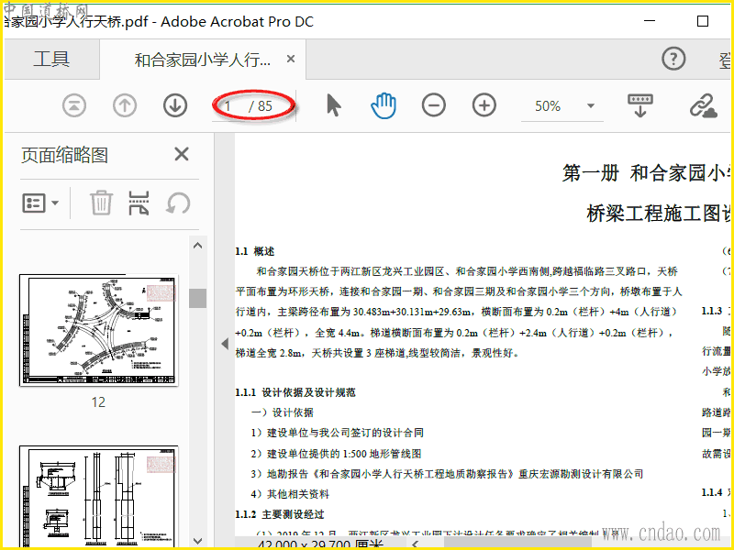Screen dimensions: 734x550
Task: Click the line 2）建设单位提供的 1:500 地形管线图
Action: pyautogui.click(x=336, y=454)
